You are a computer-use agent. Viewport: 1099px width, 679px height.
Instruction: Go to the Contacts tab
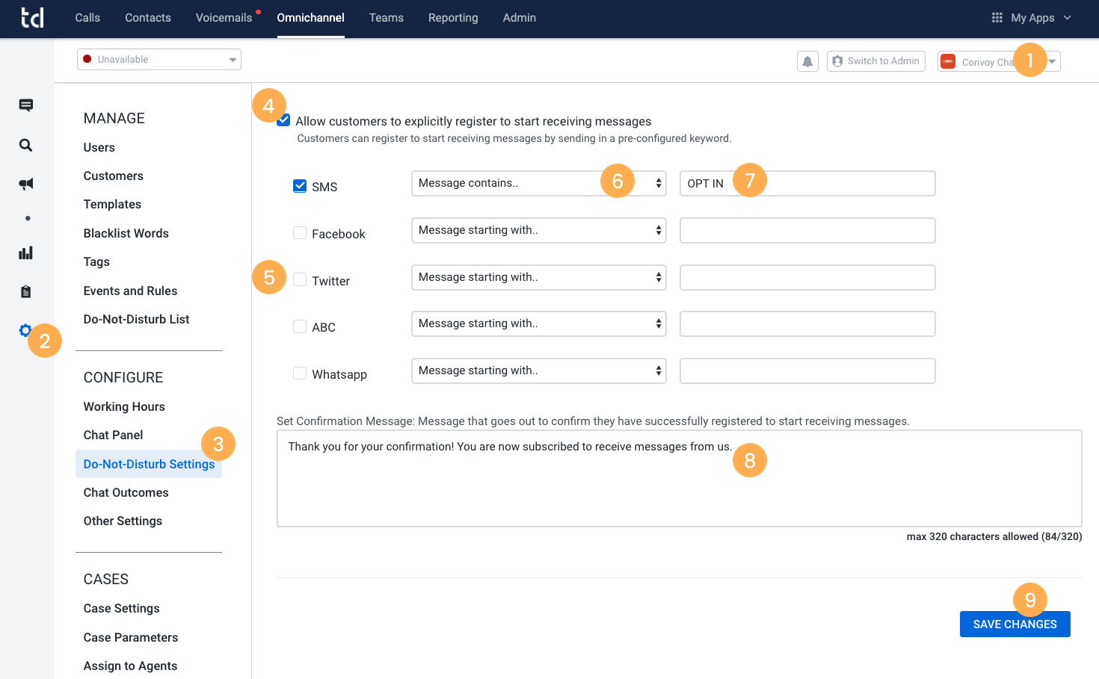(x=148, y=18)
